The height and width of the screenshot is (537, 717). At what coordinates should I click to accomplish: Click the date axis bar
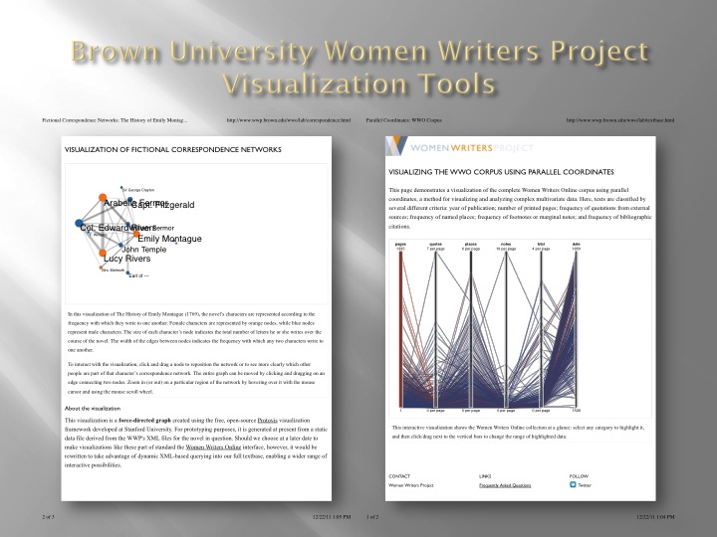coord(576,328)
